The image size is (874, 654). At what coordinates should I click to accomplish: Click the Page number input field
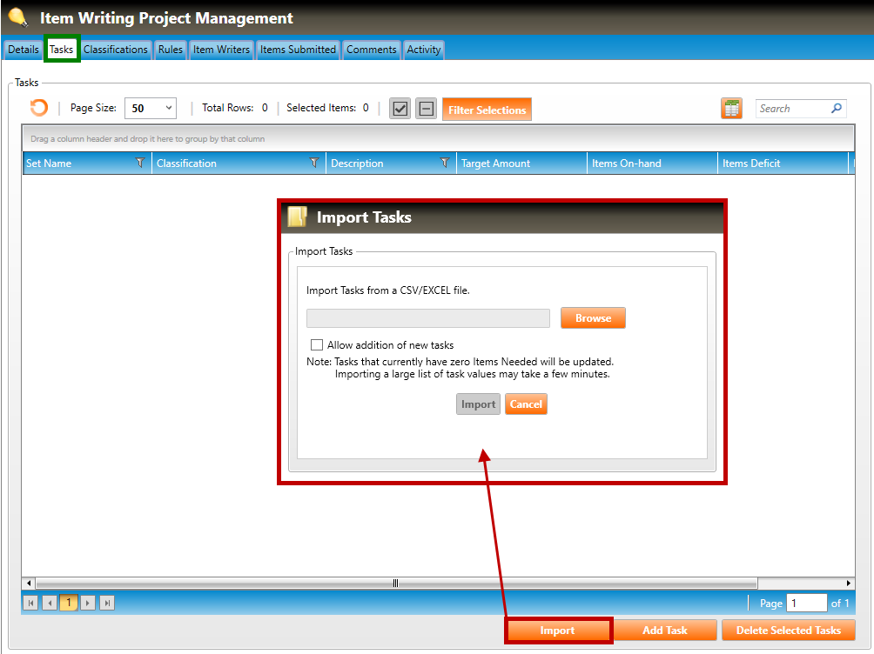[x=807, y=604]
